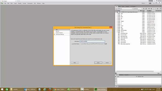Open the Windows Start button

(x=2, y=89)
